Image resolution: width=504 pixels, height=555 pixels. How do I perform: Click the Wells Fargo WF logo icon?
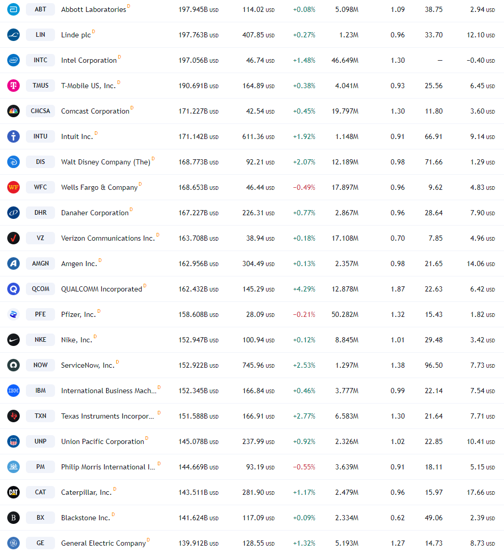pos(13,187)
